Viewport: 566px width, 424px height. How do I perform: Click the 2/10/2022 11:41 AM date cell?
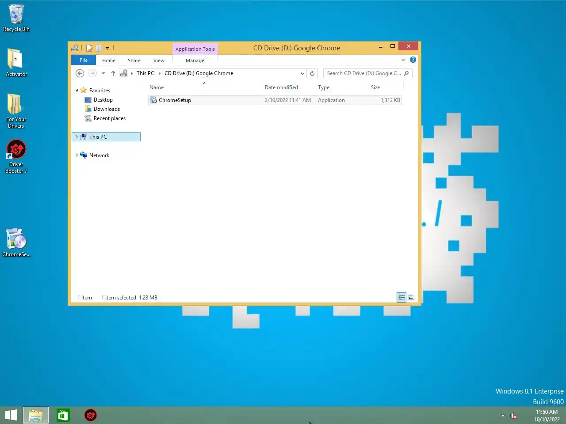(288, 100)
